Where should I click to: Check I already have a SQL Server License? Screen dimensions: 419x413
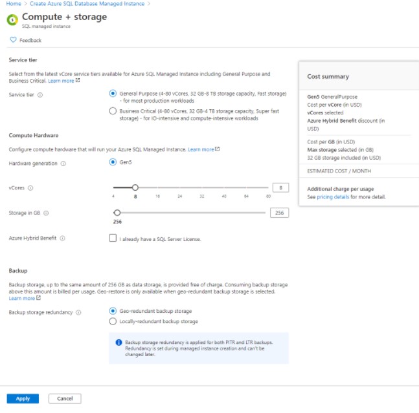pos(113,238)
